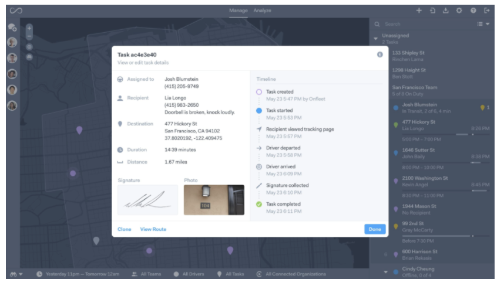Viewport: 504px width, 286px height.
Task: Click the chat bubble icon in left sidebar
Action: pyautogui.click(x=12, y=28)
